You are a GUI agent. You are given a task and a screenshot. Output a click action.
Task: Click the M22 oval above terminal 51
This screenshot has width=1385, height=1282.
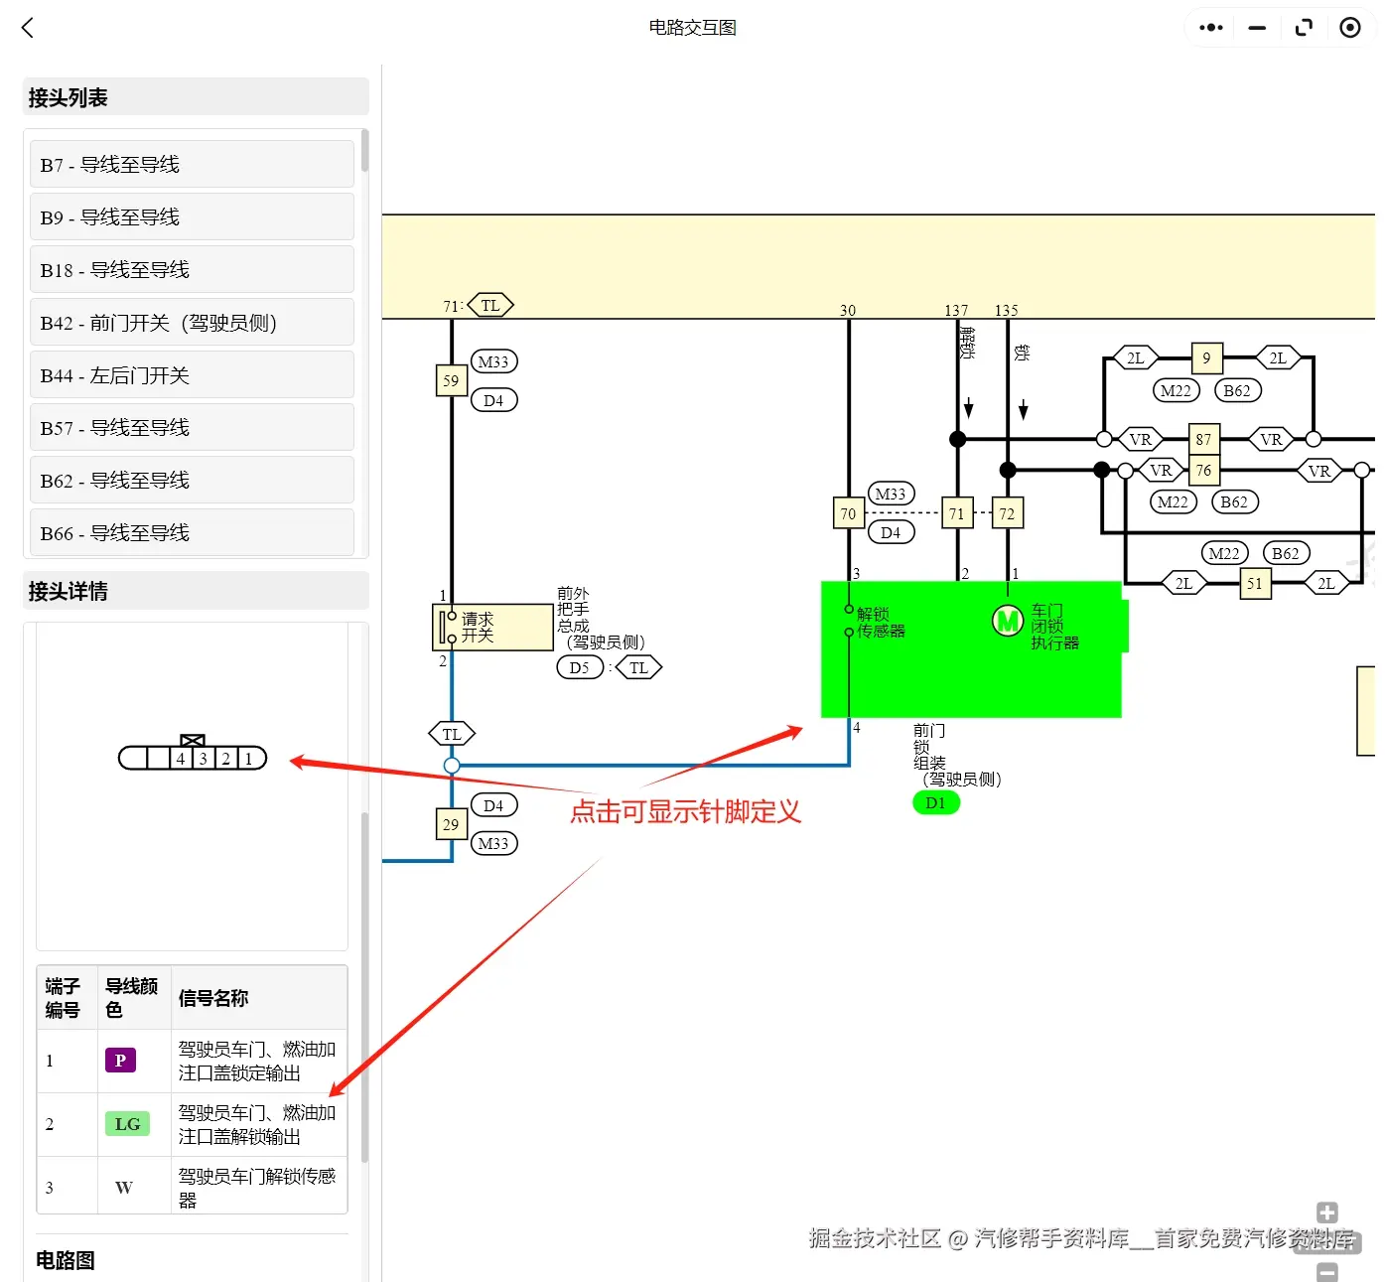click(1224, 553)
